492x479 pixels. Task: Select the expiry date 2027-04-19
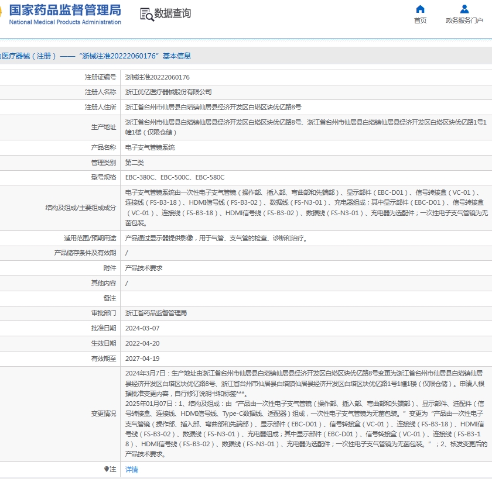point(142,359)
